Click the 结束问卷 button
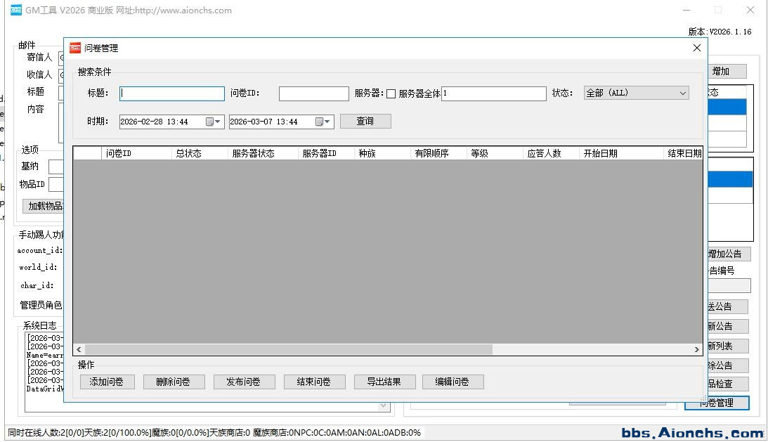 click(314, 382)
